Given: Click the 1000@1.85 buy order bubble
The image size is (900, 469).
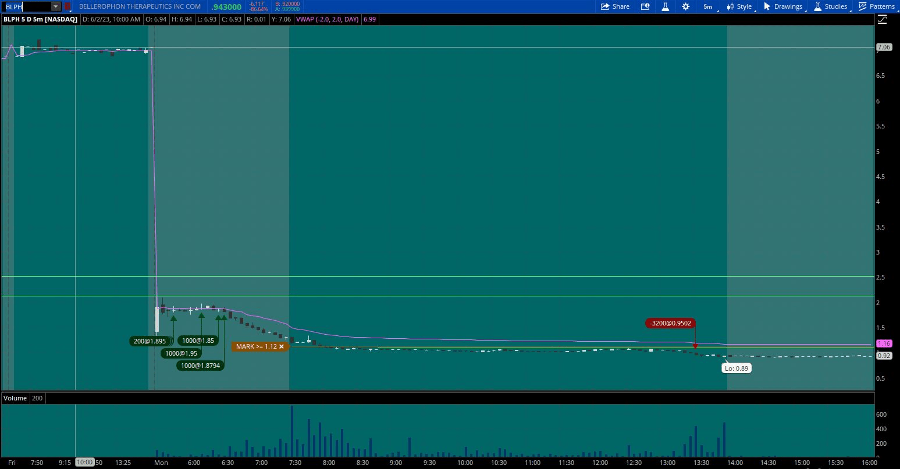Looking at the screenshot, I should click(198, 341).
